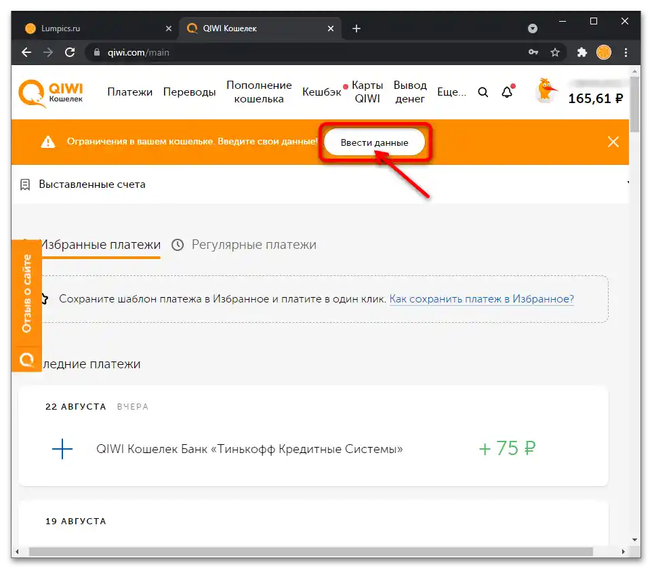652x569 pixels.
Task: Expand the Выставленные счета section
Action: [320, 184]
